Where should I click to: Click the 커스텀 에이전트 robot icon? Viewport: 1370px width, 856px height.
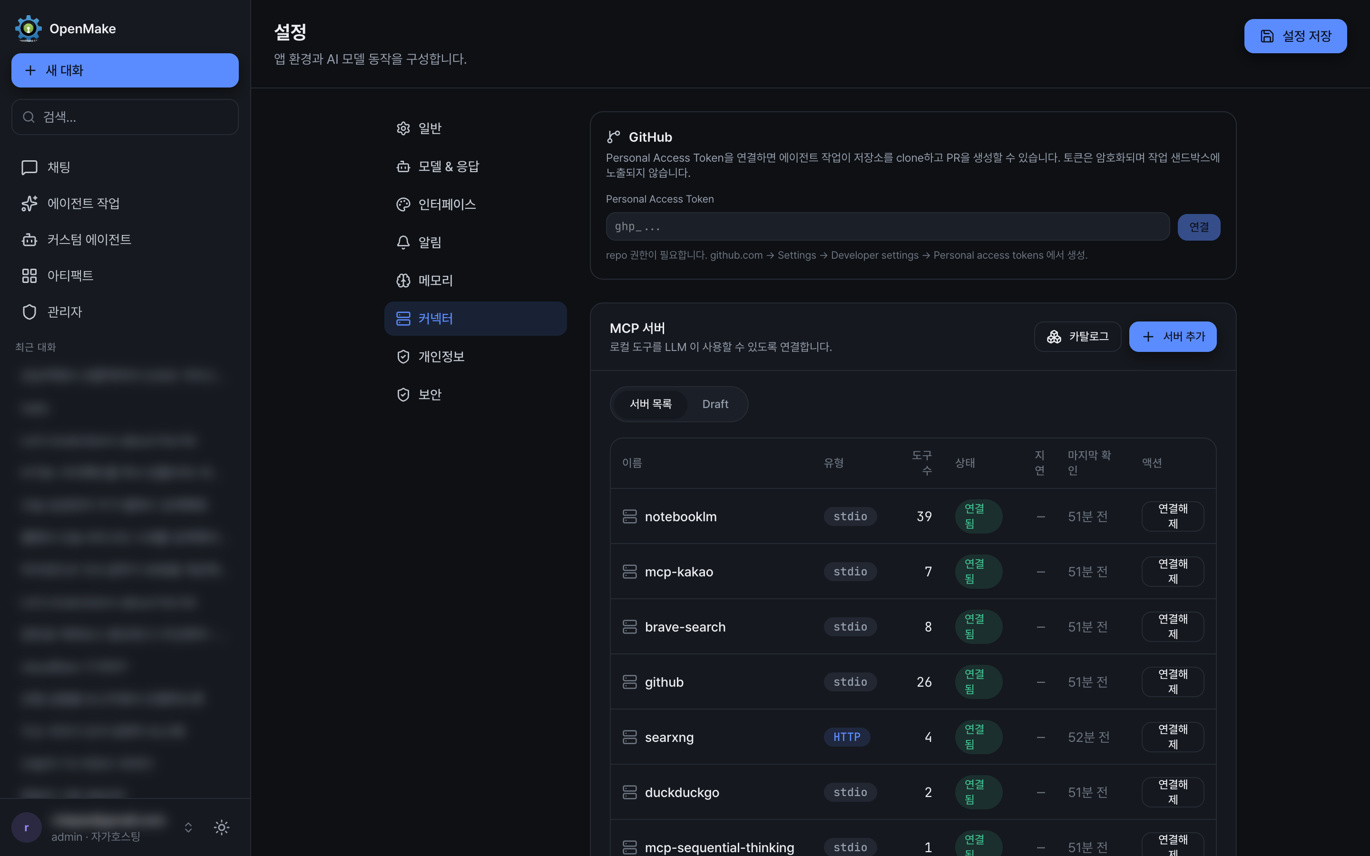coord(29,240)
